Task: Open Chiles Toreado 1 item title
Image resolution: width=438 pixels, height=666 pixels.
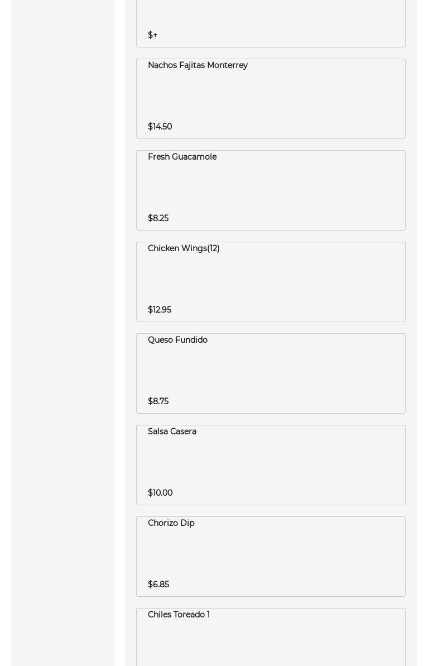Action: click(179, 615)
